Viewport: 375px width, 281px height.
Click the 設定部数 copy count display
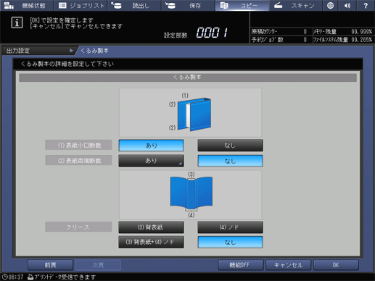click(x=212, y=33)
